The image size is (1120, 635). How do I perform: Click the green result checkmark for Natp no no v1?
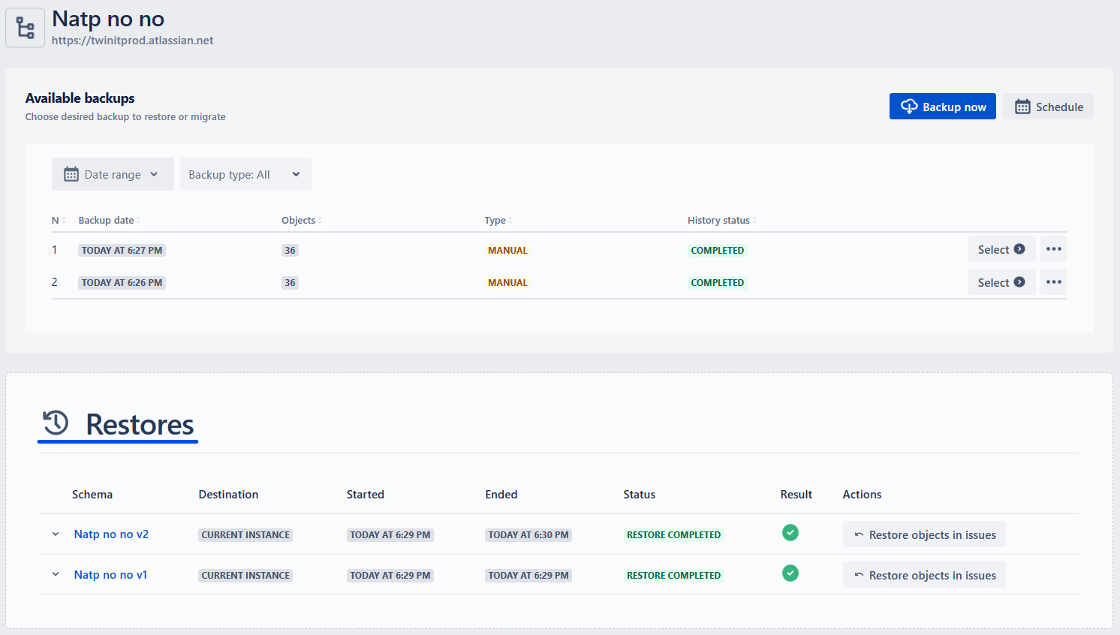click(790, 573)
